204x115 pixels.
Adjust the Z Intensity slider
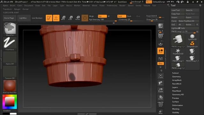click(131, 20)
